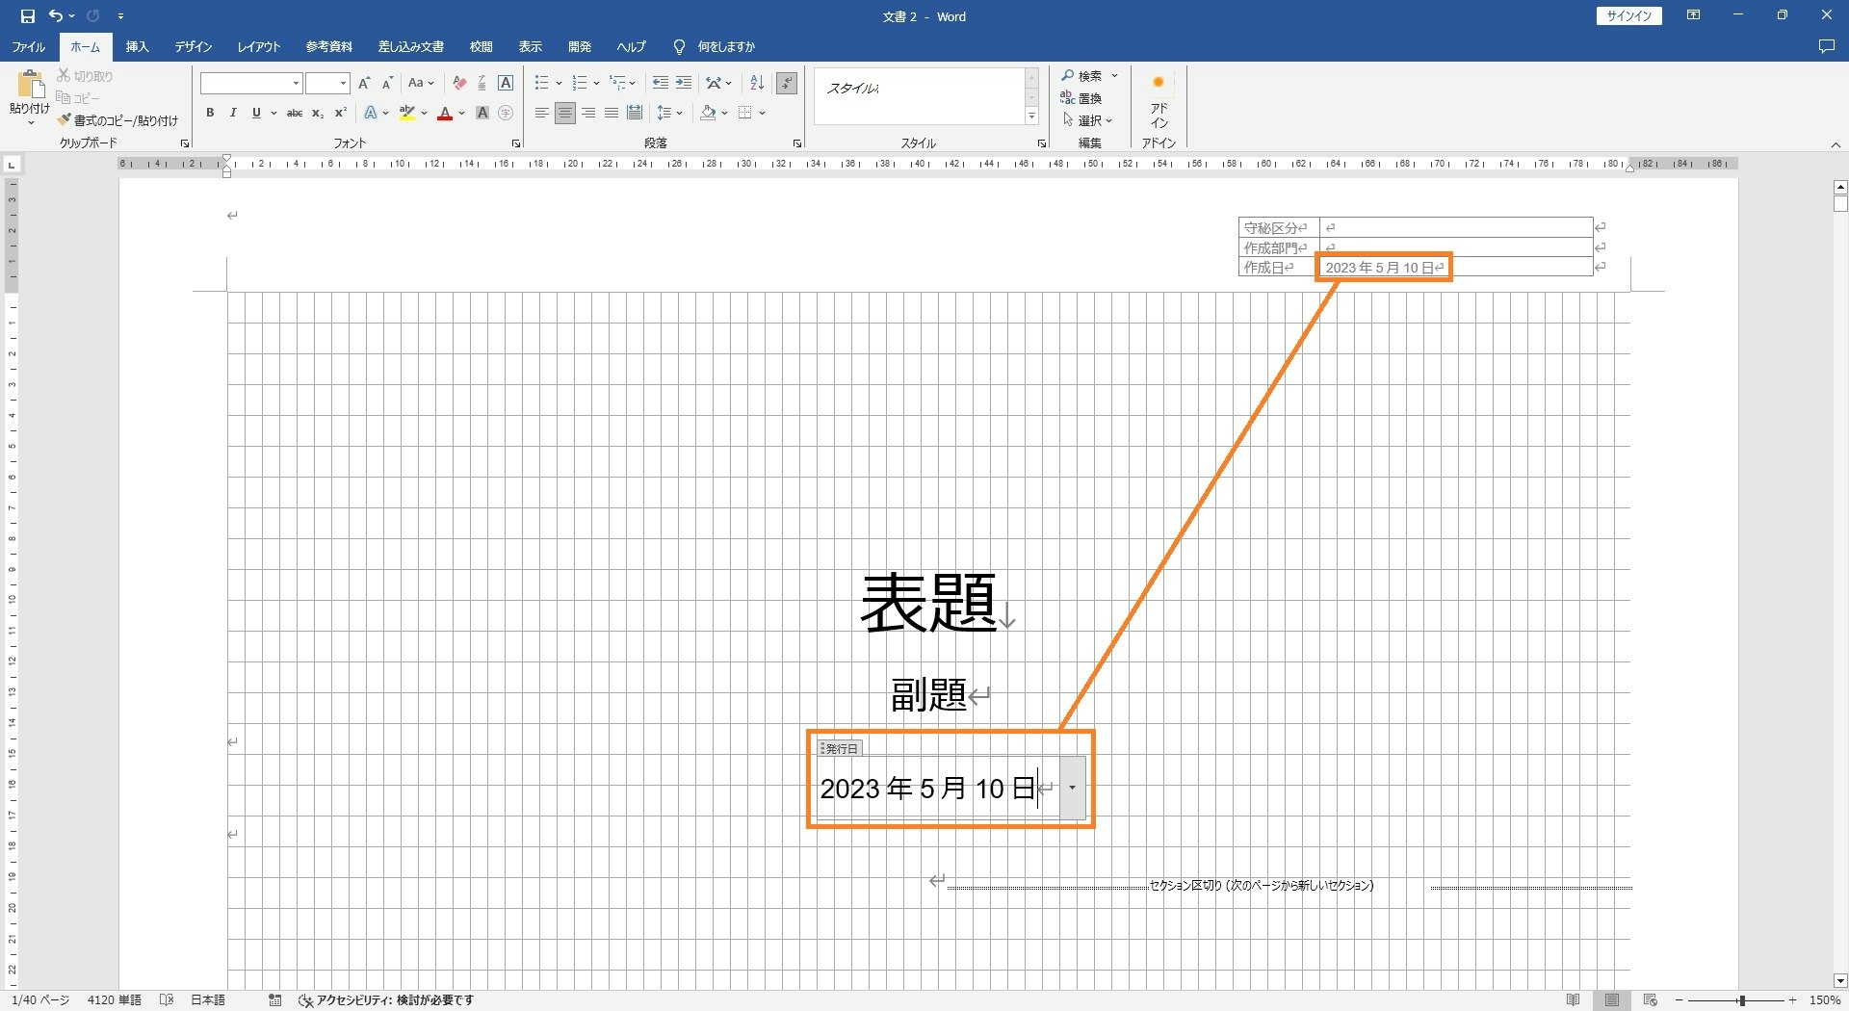Open the font size dropdown

(x=343, y=84)
